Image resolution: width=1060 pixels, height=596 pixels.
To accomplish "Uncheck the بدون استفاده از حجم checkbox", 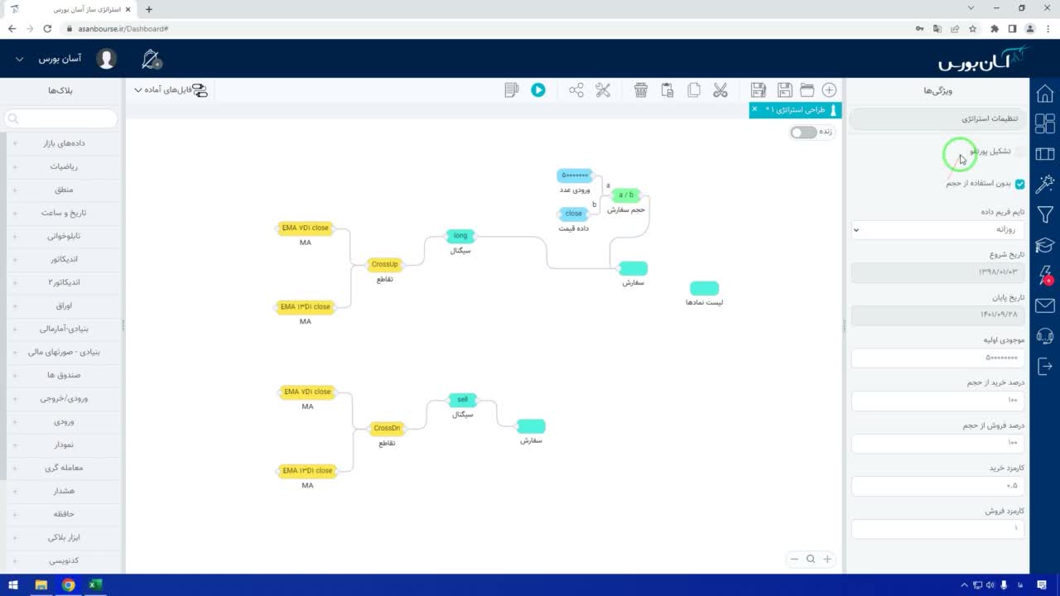I will pyautogui.click(x=1019, y=184).
